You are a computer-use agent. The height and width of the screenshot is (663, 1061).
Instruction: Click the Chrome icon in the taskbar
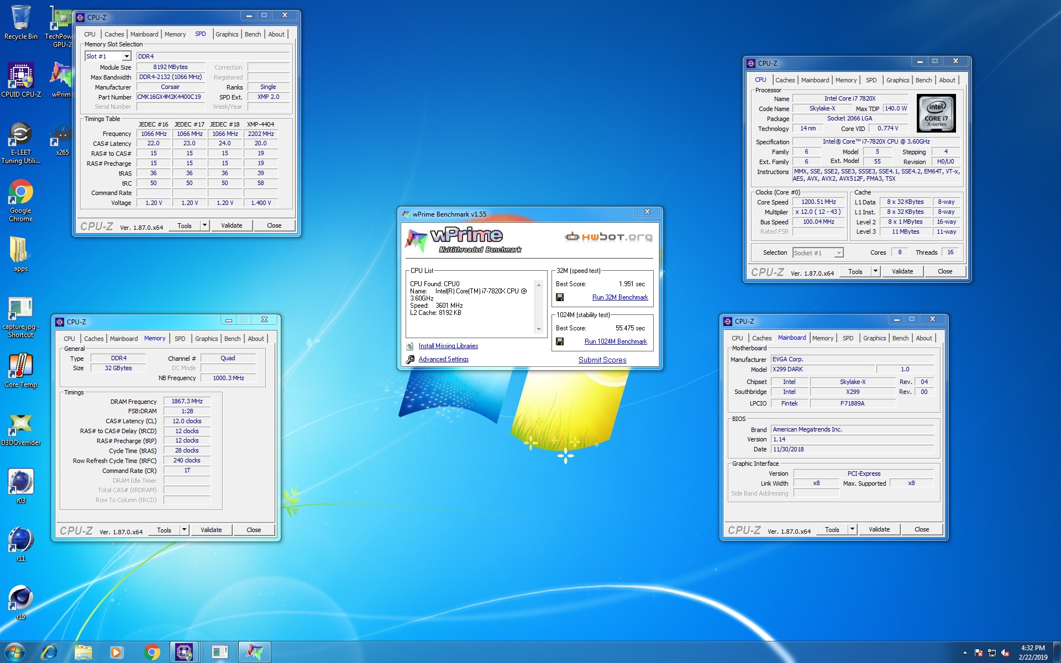point(151,653)
